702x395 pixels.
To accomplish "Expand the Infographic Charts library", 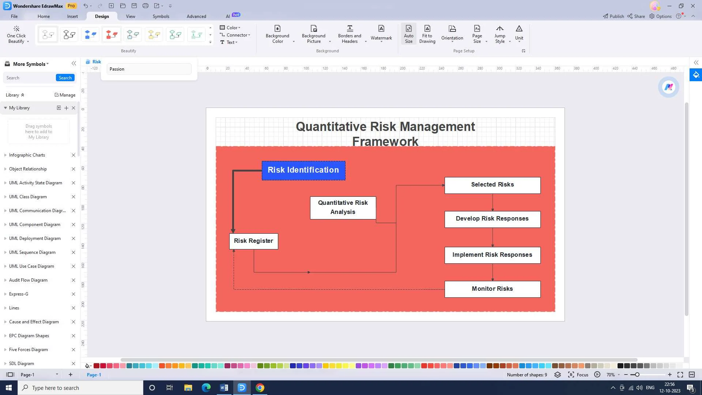I will (x=27, y=155).
